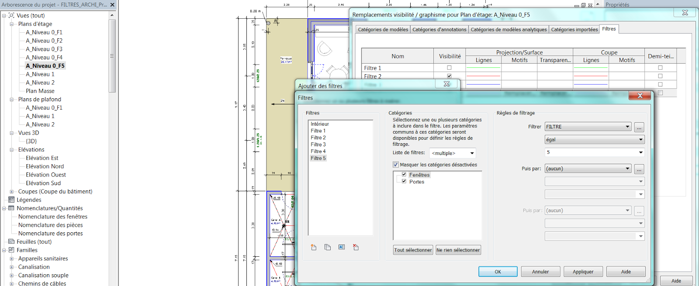The height and width of the screenshot is (286, 699).
Task: Select the Filtres tab
Action: pos(609,29)
